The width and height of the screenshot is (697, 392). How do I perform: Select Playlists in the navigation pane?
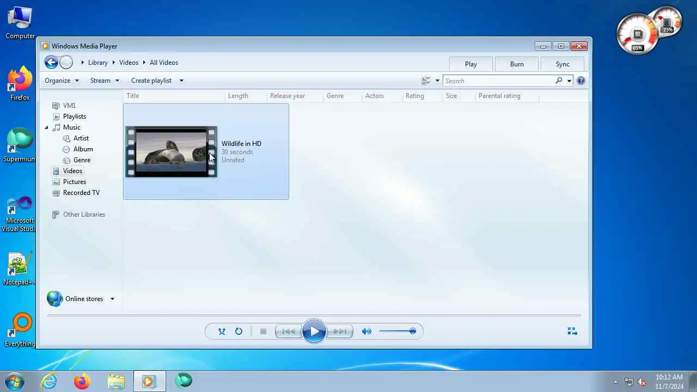75,117
